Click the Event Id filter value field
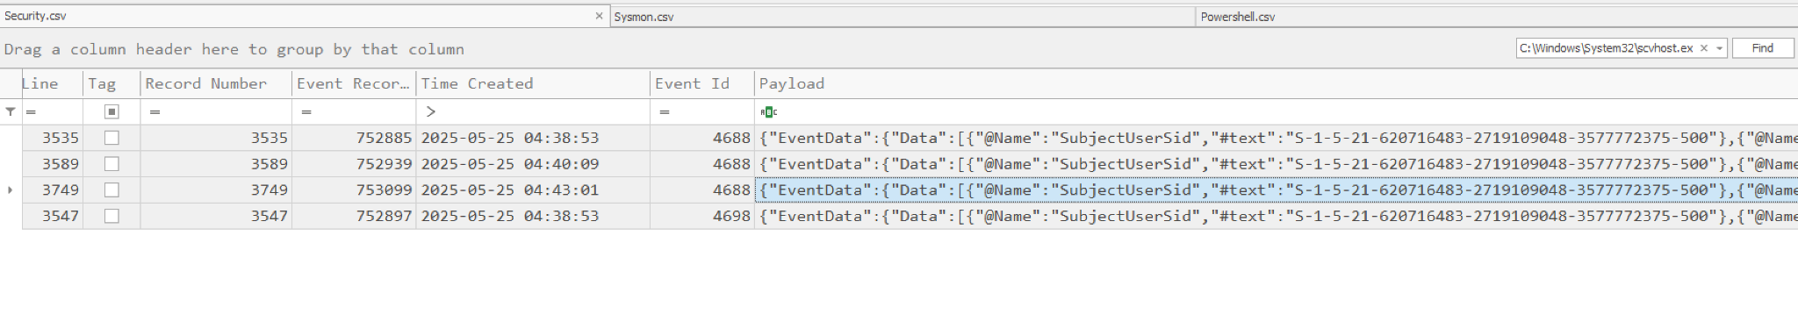Screen dimensions: 1798x336 tap(713, 111)
